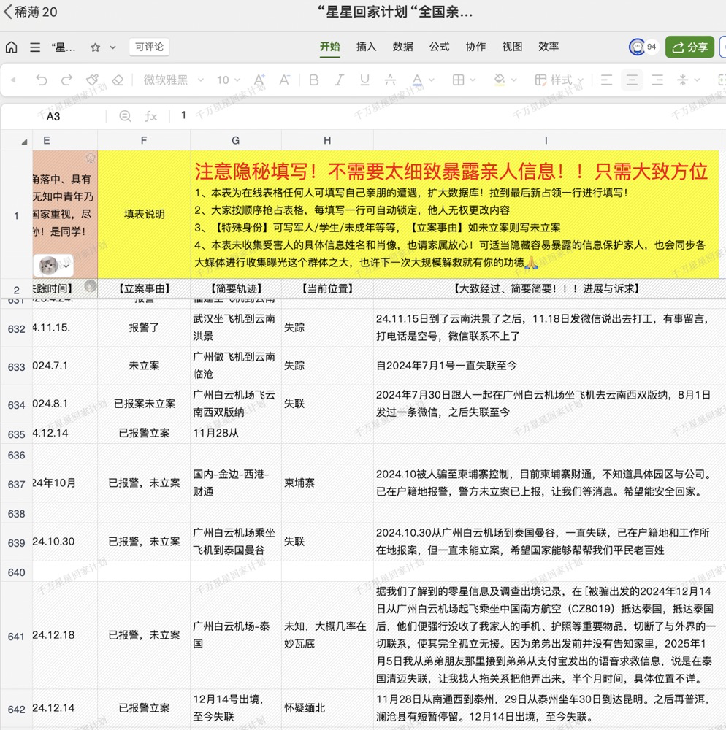
Task: Select column G header
Action: (236, 141)
